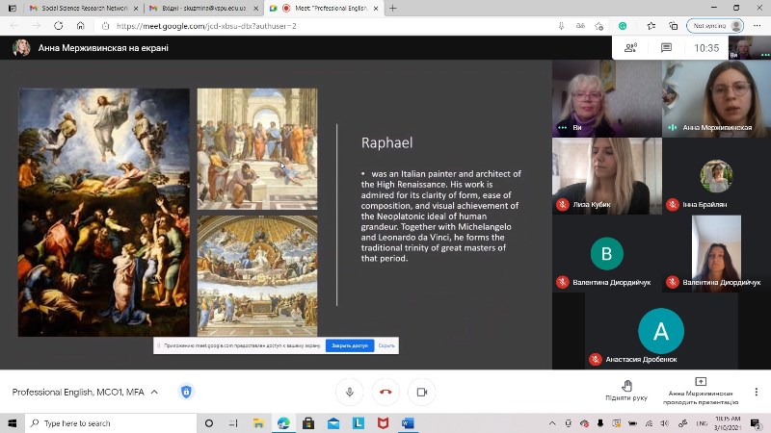This screenshot has width=771, height=433.
Task: Close Social Science Research Network tab
Action: click(x=136, y=9)
